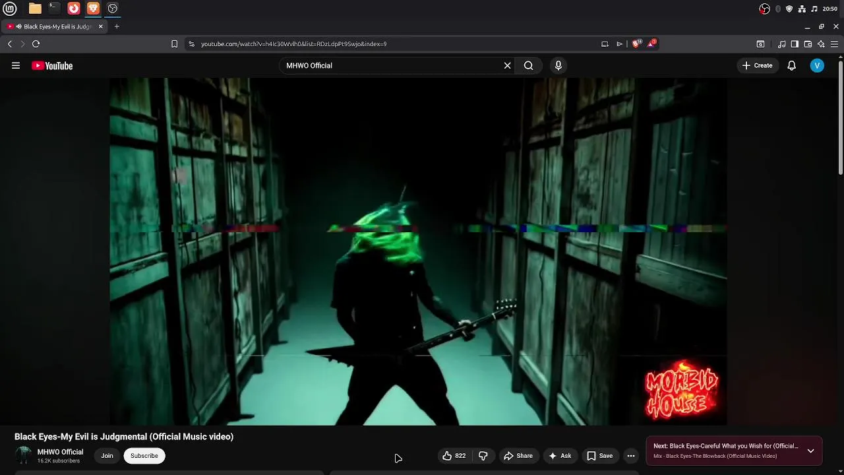Click the Brave browser icon in the panel
The height and width of the screenshot is (475, 844).
pyautogui.click(x=93, y=9)
